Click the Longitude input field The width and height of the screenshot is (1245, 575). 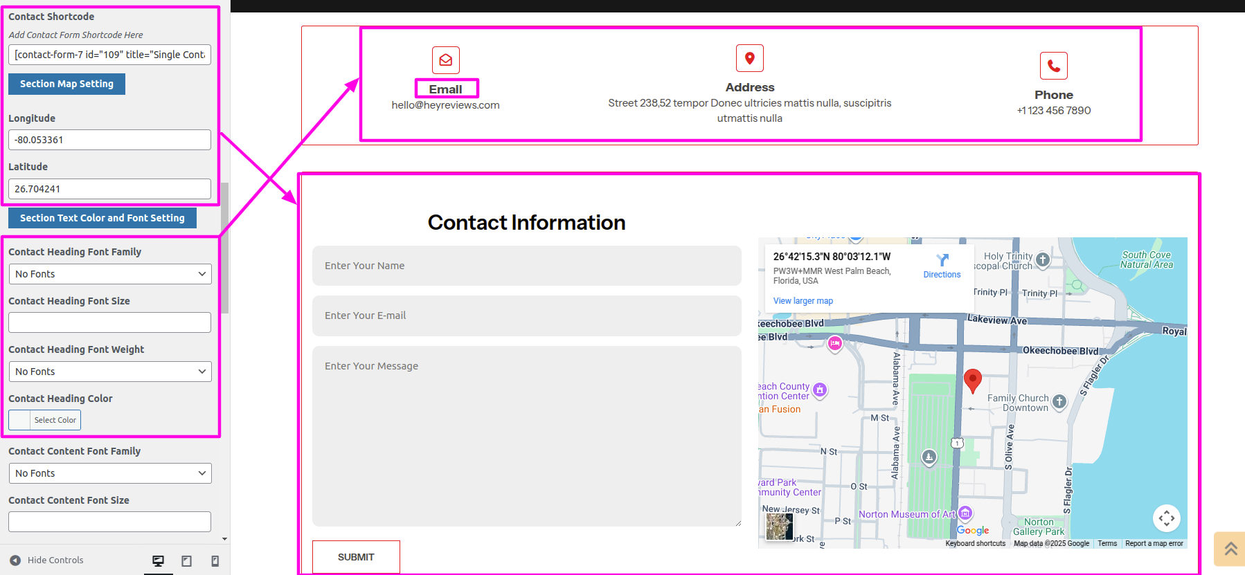point(109,140)
